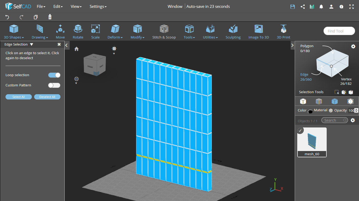Choose the third Selection Tools cube icon

click(351, 92)
